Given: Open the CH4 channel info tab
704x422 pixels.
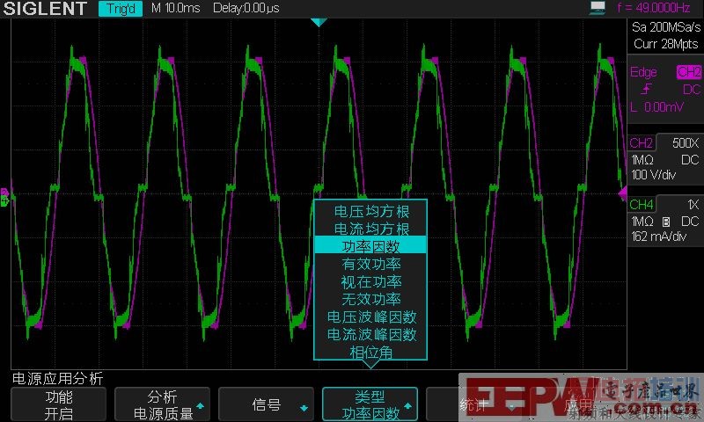Looking at the screenshot, I should (642, 205).
